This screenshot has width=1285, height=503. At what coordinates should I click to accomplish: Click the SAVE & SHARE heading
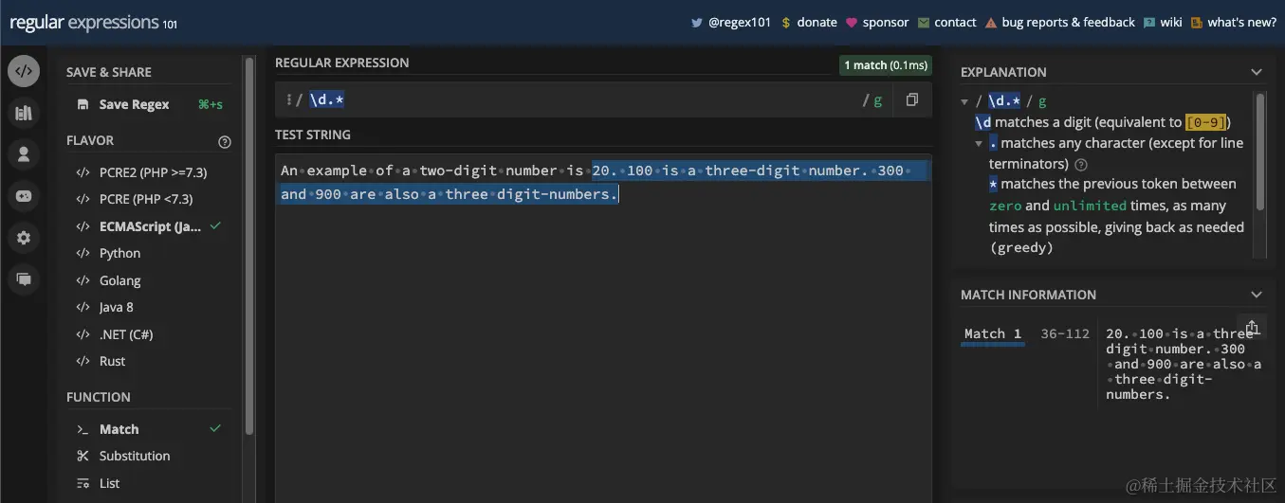pos(109,72)
